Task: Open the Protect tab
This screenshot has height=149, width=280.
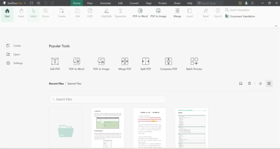Action: (x=163, y=3)
